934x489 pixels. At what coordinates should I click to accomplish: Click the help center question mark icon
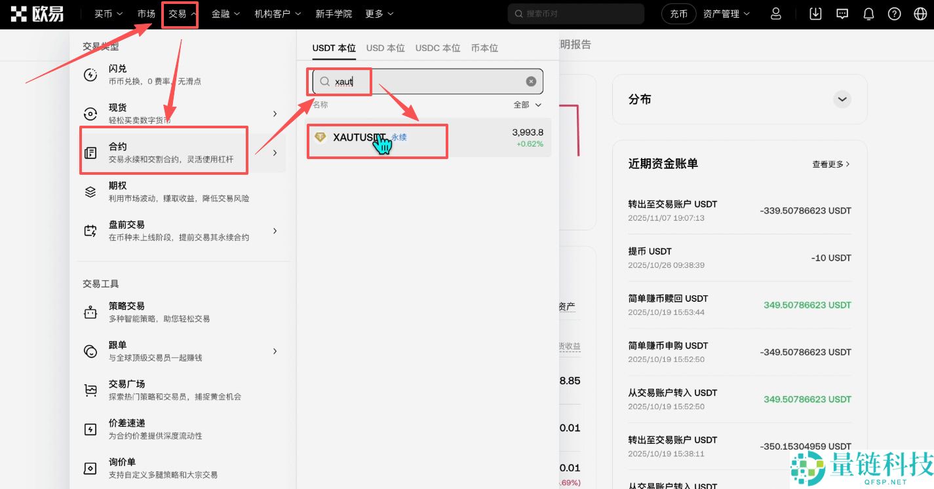(894, 13)
